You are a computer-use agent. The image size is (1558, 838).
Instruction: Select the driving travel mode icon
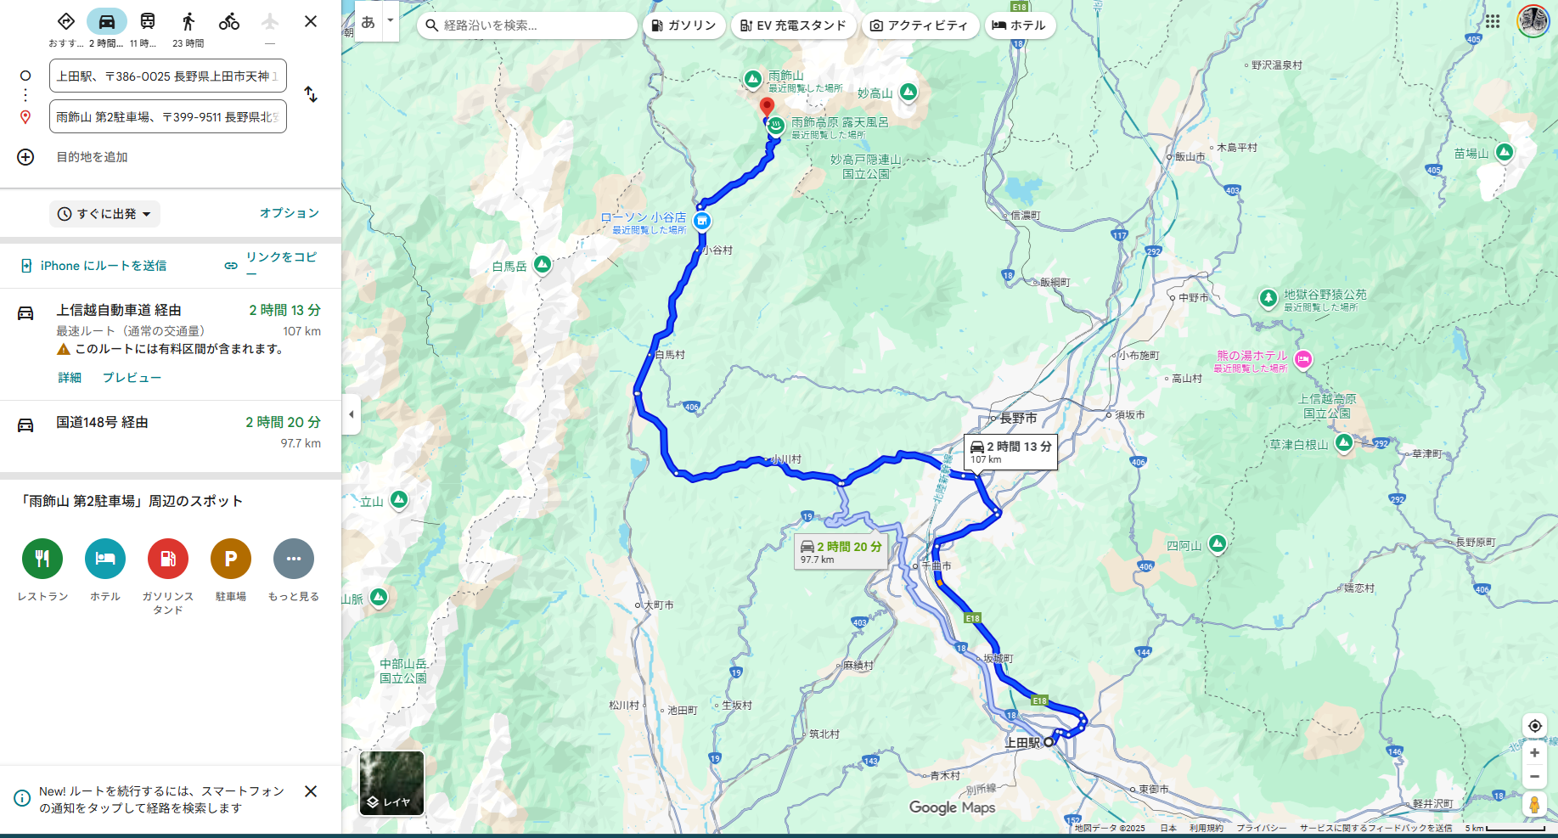(x=107, y=21)
